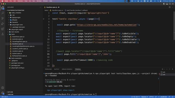The width and height of the screenshot is (175, 98).
Task: Open terminal panel more actions ellipsis
Action: (x=167, y=69)
